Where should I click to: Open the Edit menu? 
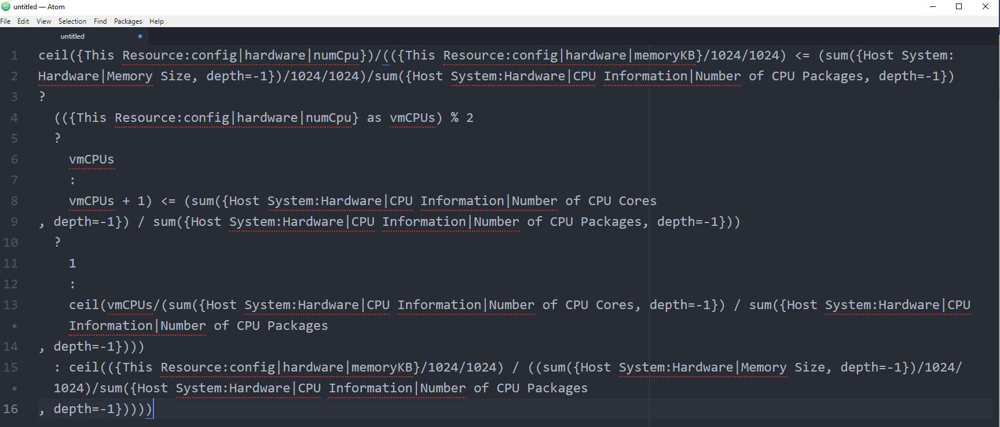coord(23,21)
